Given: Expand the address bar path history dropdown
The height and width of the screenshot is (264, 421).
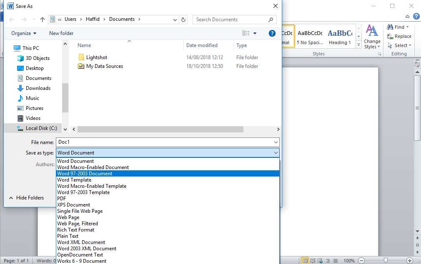Looking at the screenshot, I should [175, 20].
